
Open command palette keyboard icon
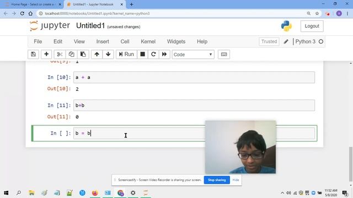(224, 54)
